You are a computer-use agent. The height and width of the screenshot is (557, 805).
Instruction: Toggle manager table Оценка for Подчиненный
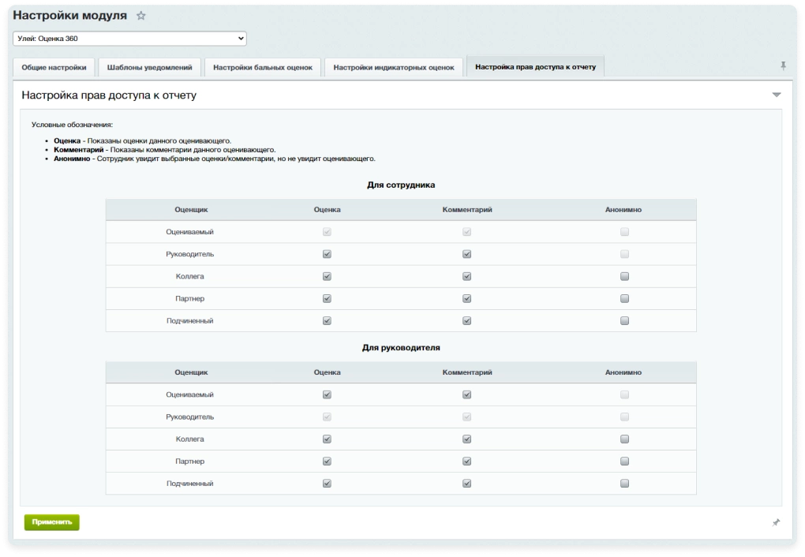point(327,483)
